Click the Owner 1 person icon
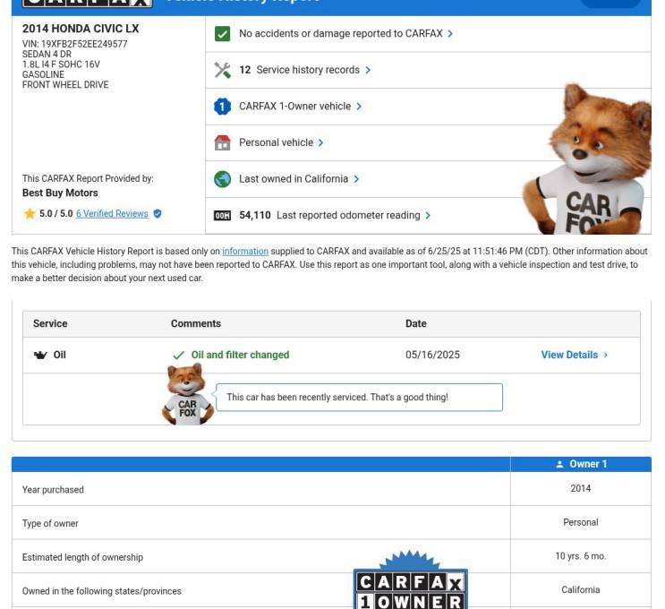Image resolution: width=665 pixels, height=609 pixels. coord(559,464)
